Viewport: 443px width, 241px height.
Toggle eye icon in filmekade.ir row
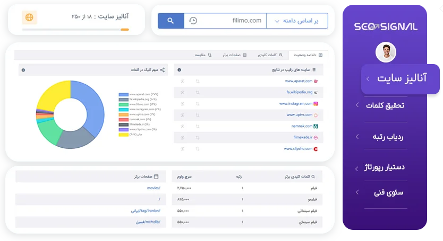183,138
